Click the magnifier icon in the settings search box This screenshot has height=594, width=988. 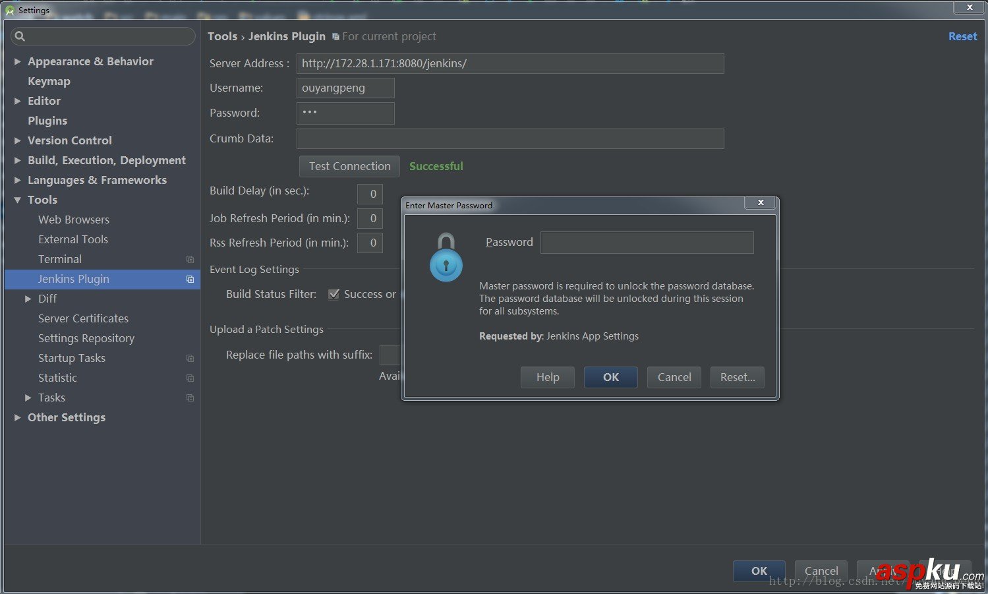point(20,36)
